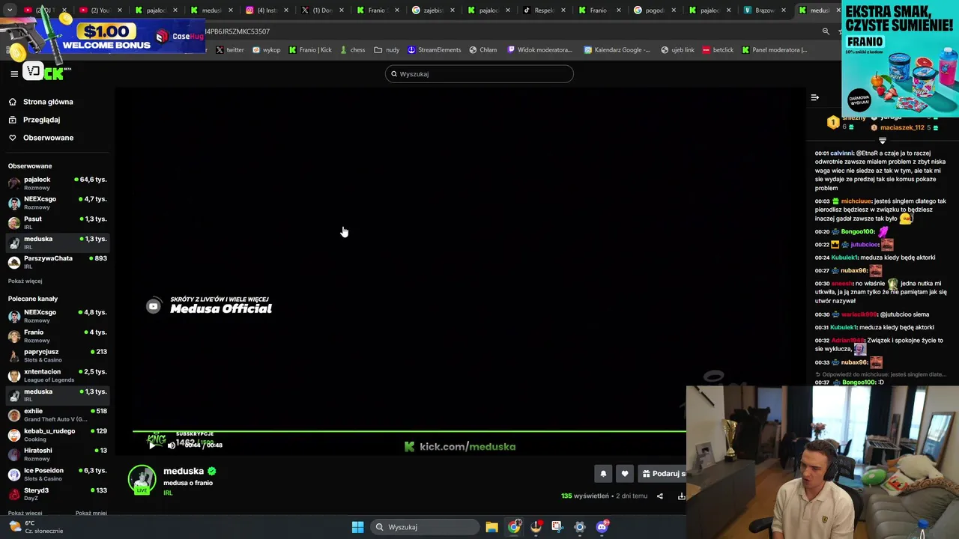Open meduska channel avatar with LIVE badge
This screenshot has height=539, width=959.
[x=142, y=480]
